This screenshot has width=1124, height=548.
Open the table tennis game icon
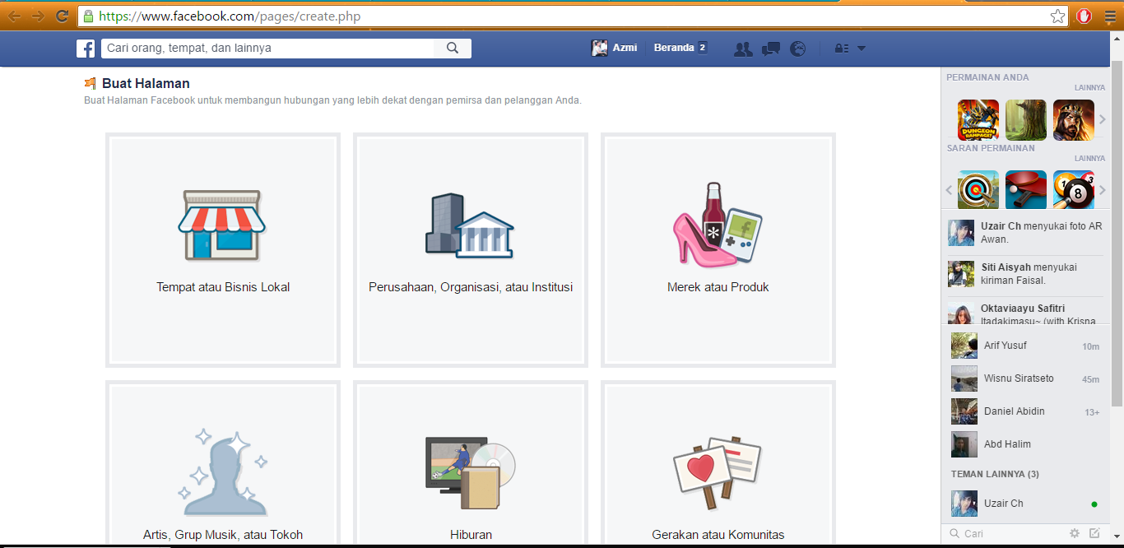(1026, 190)
